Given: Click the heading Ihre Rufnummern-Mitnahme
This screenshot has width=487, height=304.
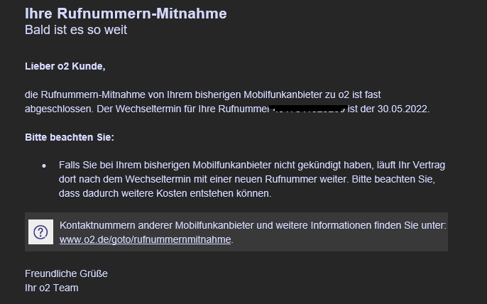Looking at the screenshot, I should (x=126, y=13).
